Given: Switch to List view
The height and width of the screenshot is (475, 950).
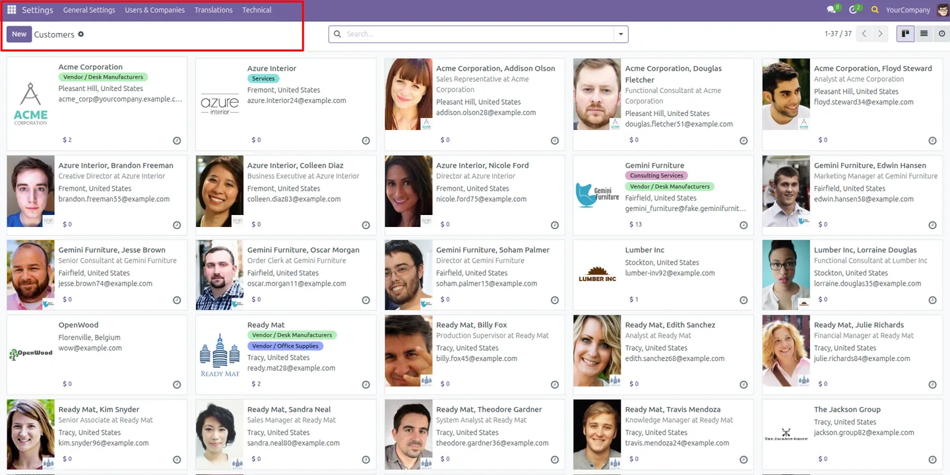Looking at the screenshot, I should (x=924, y=34).
